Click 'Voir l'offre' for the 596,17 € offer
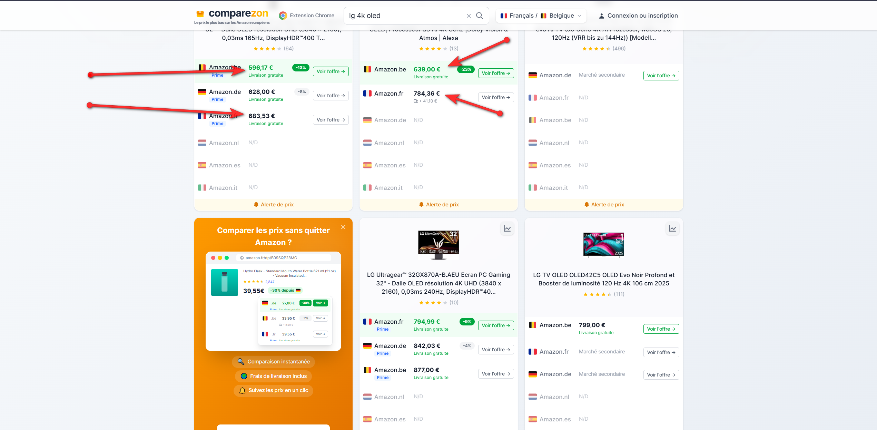This screenshot has width=877, height=430. coord(331,71)
